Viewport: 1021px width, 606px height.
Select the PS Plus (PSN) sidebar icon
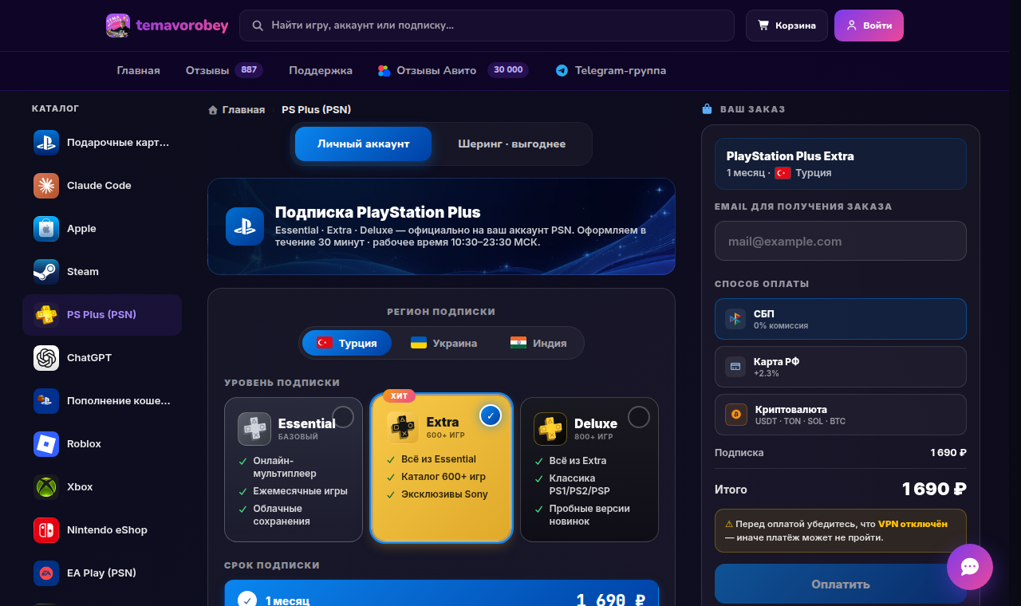tap(46, 315)
